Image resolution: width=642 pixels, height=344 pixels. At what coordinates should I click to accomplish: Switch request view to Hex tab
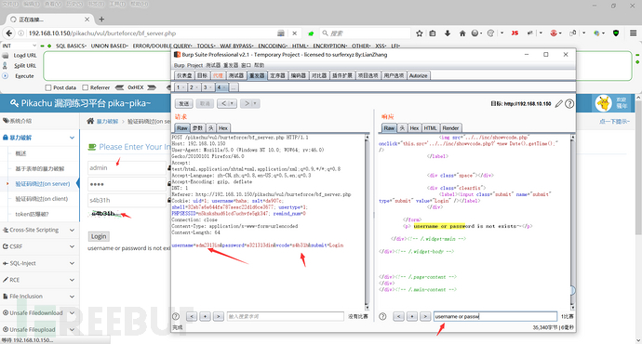point(223,128)
